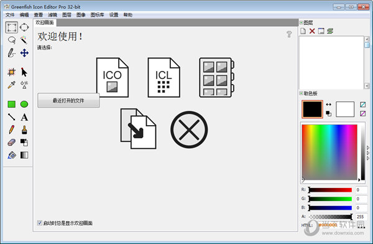Click the black foreground color swatch
Viewport: 373px width, 244px height.
click(x=312, y=109)
